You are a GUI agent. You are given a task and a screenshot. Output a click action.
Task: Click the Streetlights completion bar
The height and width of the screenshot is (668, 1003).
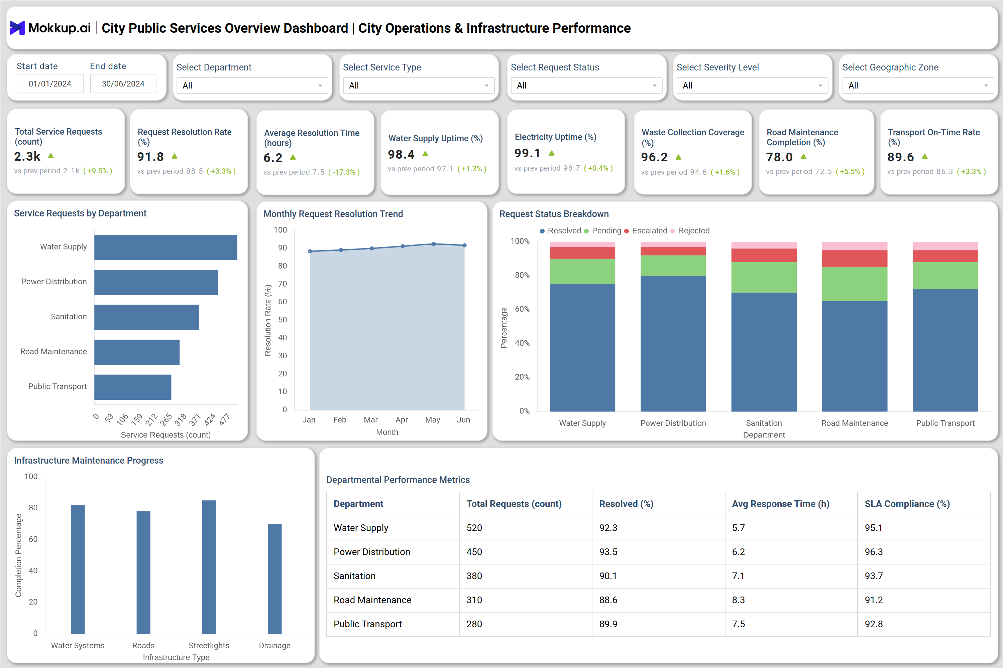point(209,567)
